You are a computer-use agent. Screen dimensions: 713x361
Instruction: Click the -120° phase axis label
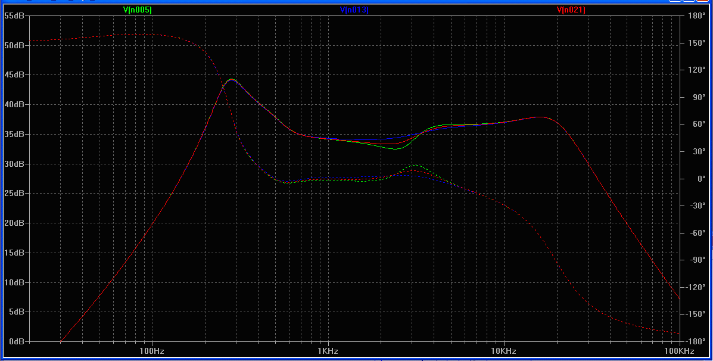(695, 287)
